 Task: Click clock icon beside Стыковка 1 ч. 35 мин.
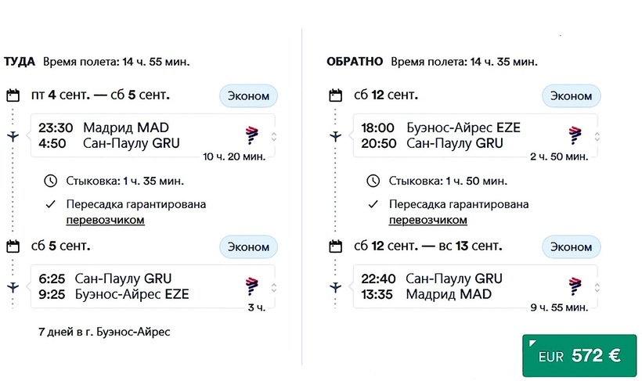pyautogui.click(x=51, y=181)
